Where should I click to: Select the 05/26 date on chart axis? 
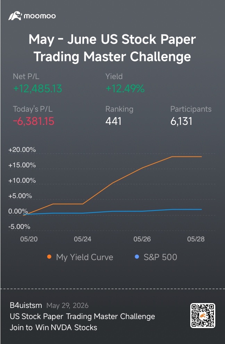(x=142, y=239)
